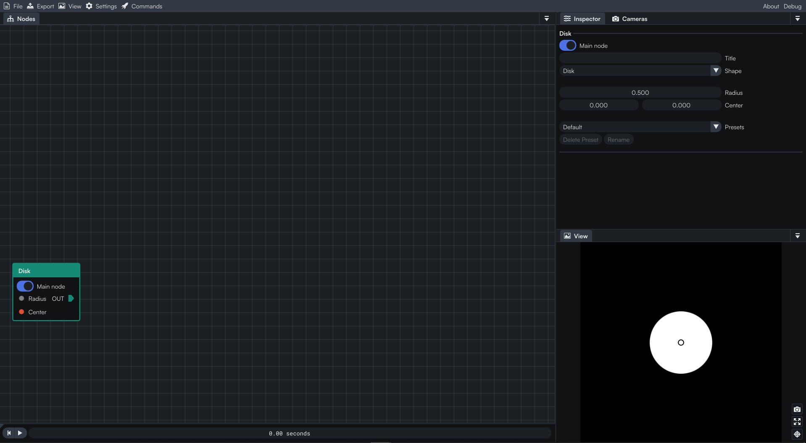
Task: Click the Disk heading in Inspector
Action: tap(565, 34)
